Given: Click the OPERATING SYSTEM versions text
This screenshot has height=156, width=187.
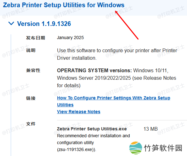Looking at the screenshot, I should pos(94,70).
